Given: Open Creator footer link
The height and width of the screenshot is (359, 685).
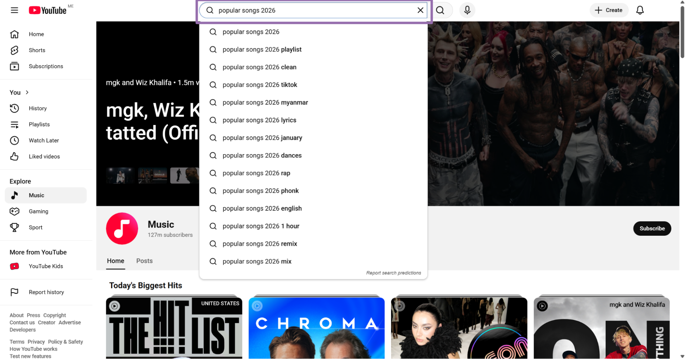Looking at the screenshot, I should (47, 323).
